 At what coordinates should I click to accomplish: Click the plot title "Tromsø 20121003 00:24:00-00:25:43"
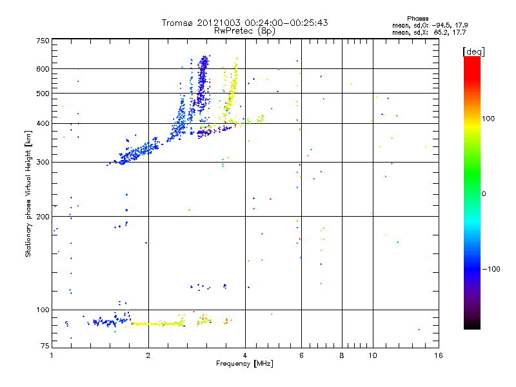click(245, 23)
